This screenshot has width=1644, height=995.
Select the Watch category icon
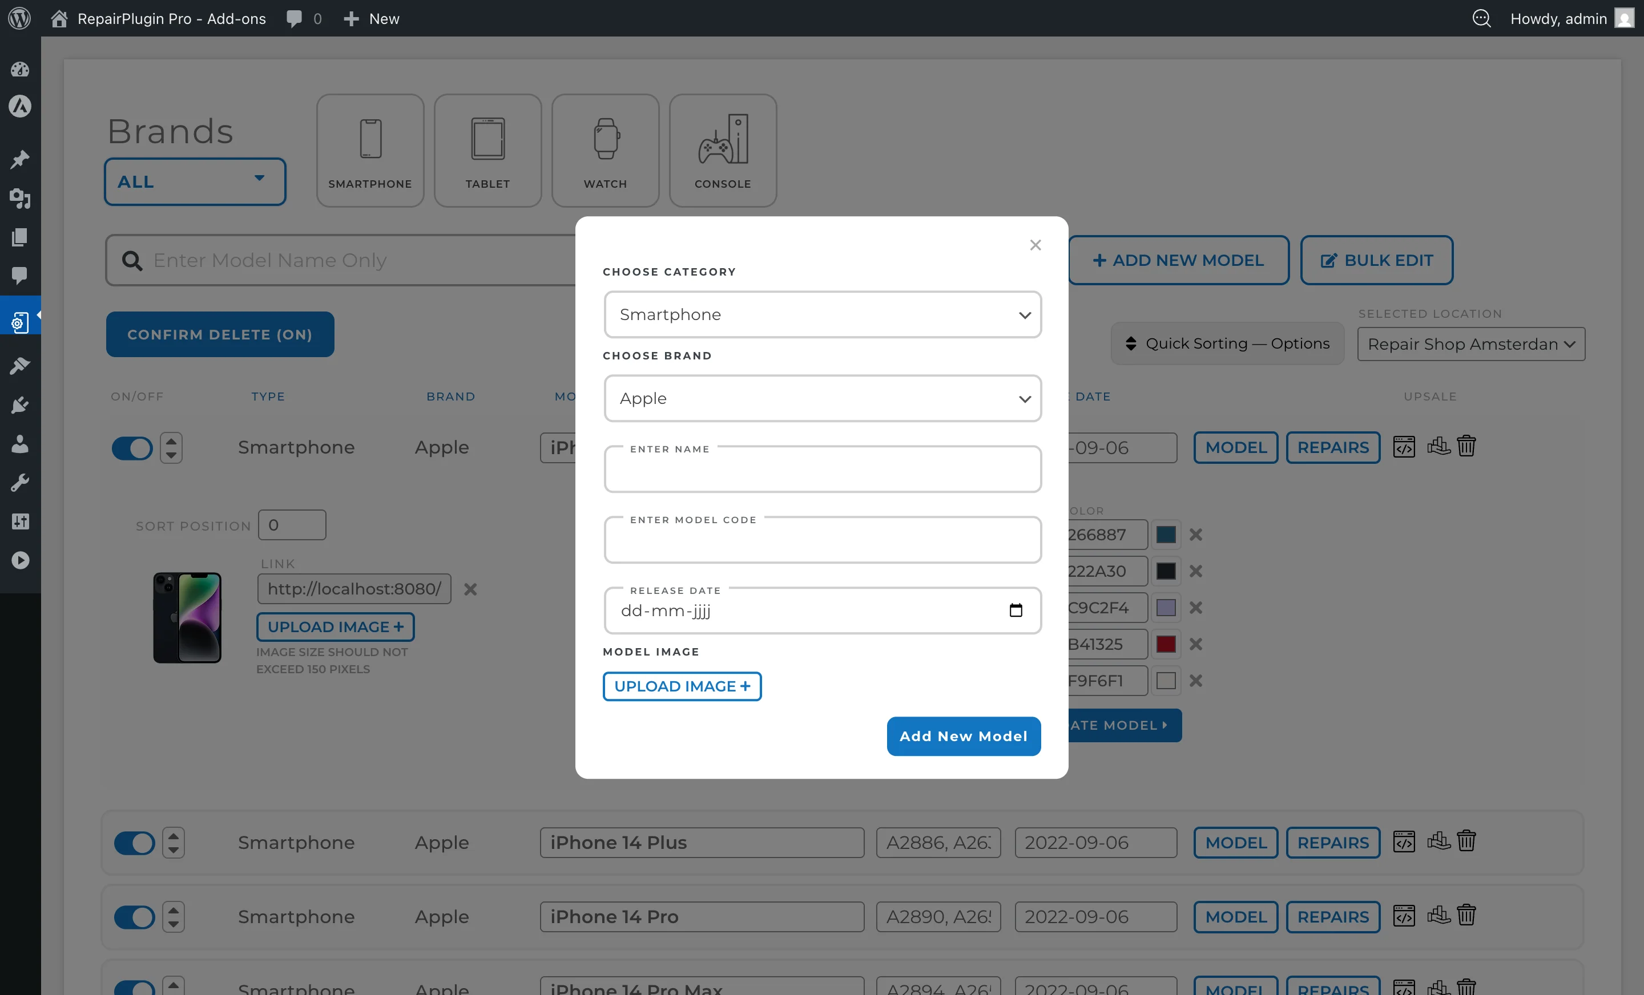[605, 149]
